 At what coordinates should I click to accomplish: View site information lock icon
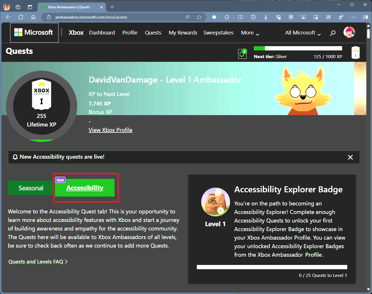pos(49,17)
